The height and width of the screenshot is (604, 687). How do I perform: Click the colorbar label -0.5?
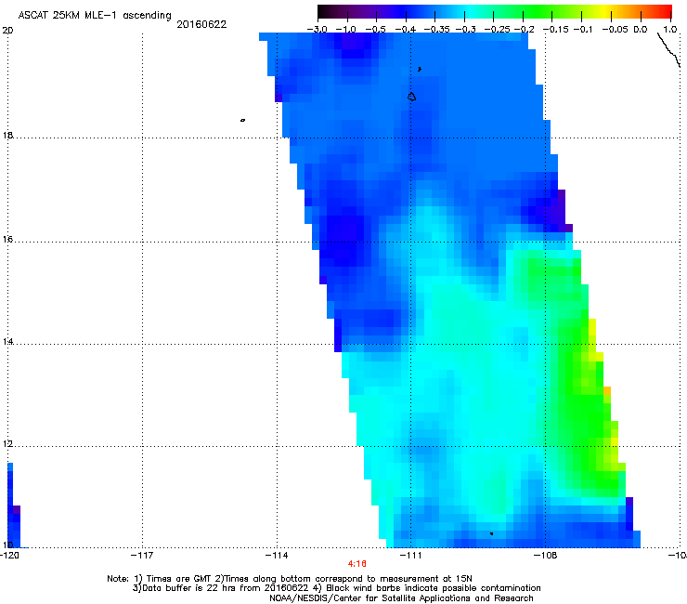click(375, 30)
